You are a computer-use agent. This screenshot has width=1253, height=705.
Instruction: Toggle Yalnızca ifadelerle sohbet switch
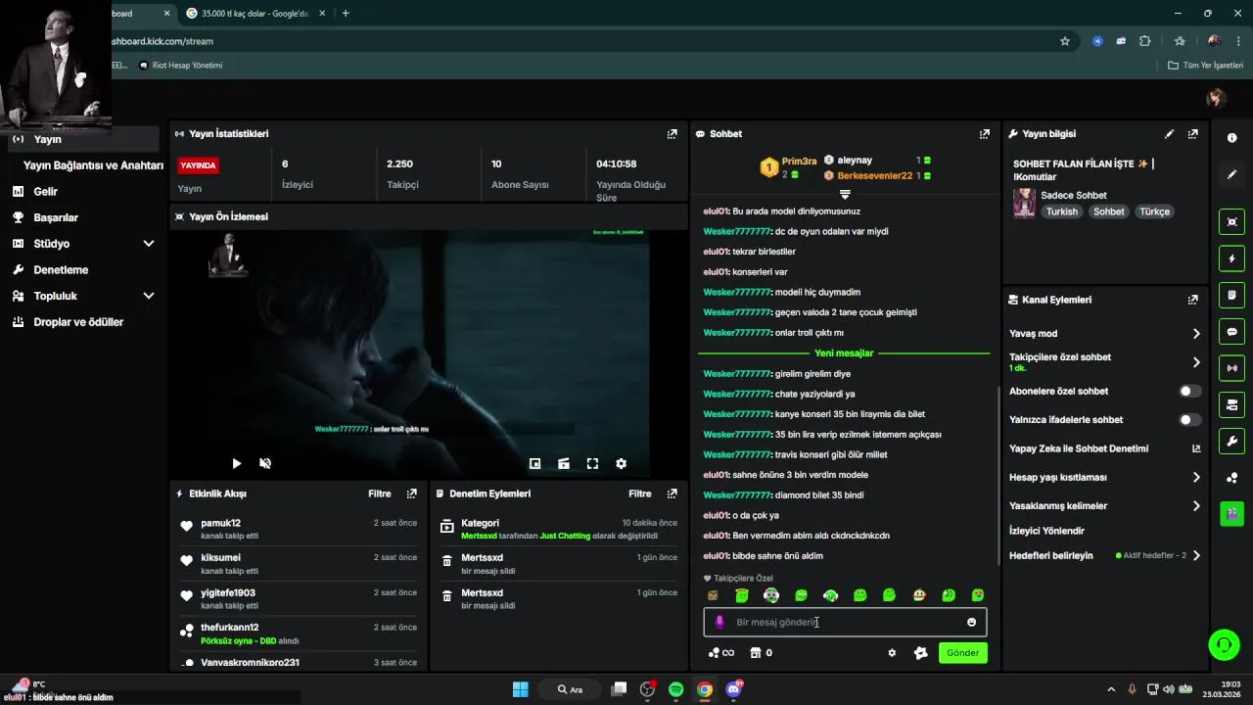coord(1189,420)
